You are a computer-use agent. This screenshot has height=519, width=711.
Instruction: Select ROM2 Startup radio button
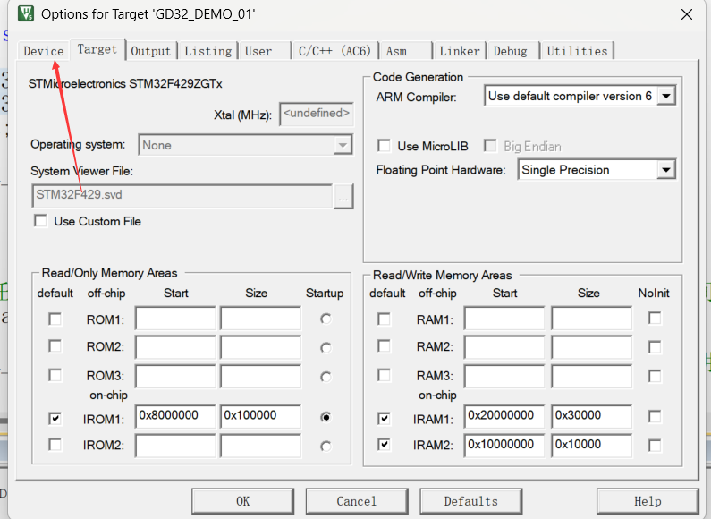click(x=326, y=348)
